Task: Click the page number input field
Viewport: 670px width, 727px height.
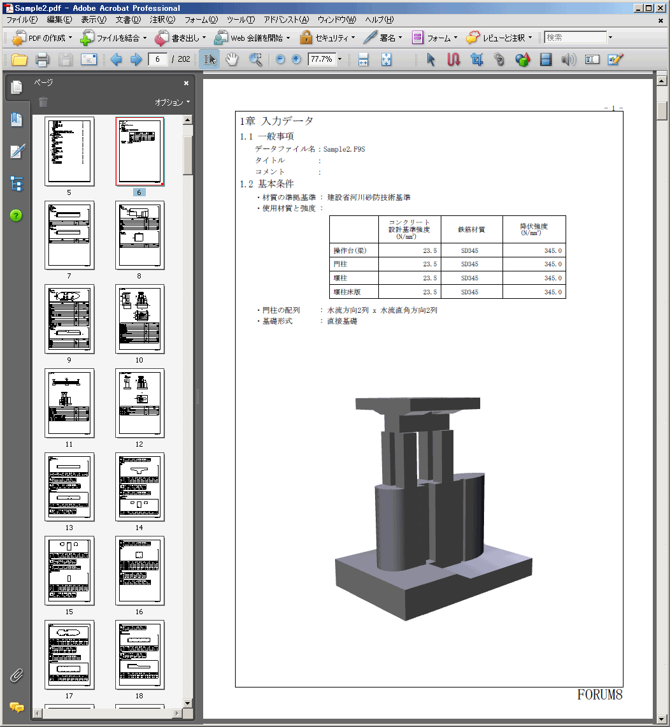Action: pos(157,60)
